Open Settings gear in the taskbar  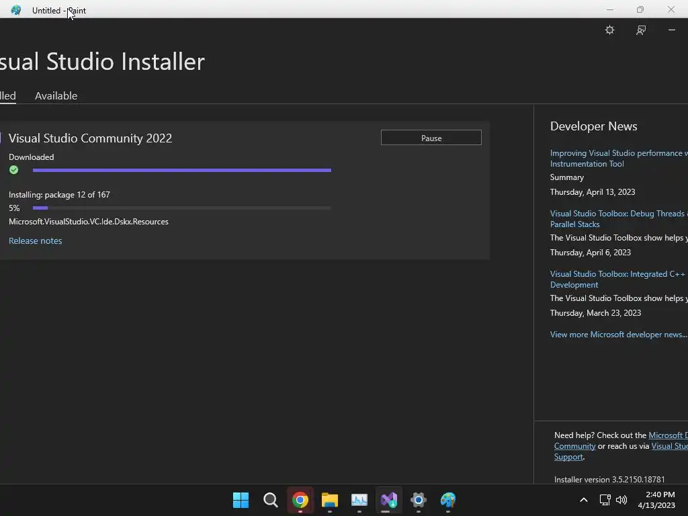click(x=418, y=500)
